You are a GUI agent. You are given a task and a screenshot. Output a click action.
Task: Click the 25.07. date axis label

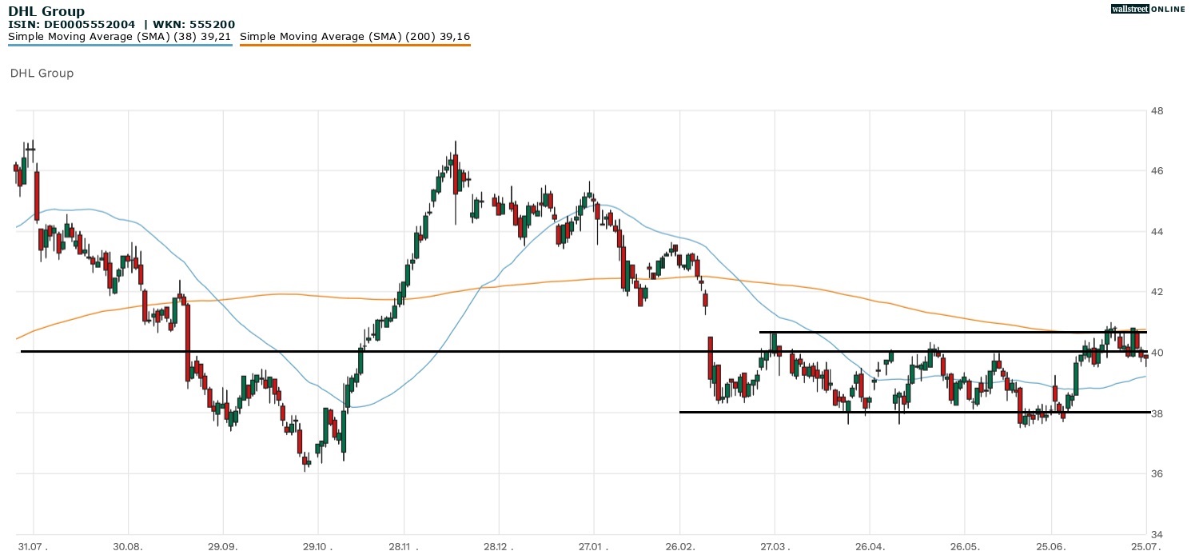click(1146, 545)
